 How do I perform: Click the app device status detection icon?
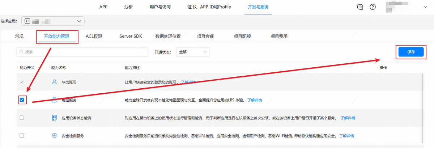click(x=55, y=118)
